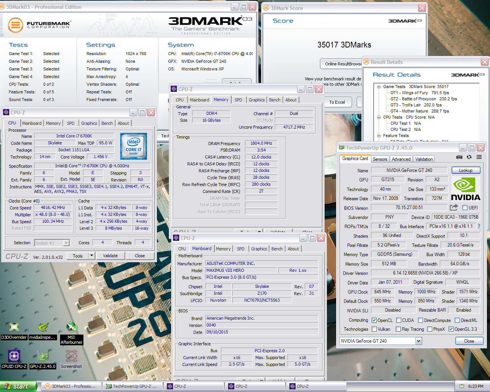Screen dimensions: 490x392
Task: Click the system tray NVIDIA icon
Action: 462,386
